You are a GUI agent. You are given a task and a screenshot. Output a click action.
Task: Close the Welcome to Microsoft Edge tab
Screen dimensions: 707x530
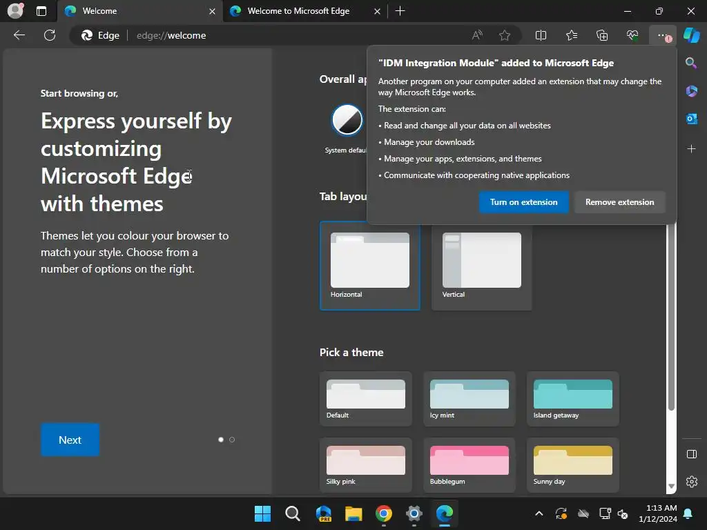(x=378, y=11)
